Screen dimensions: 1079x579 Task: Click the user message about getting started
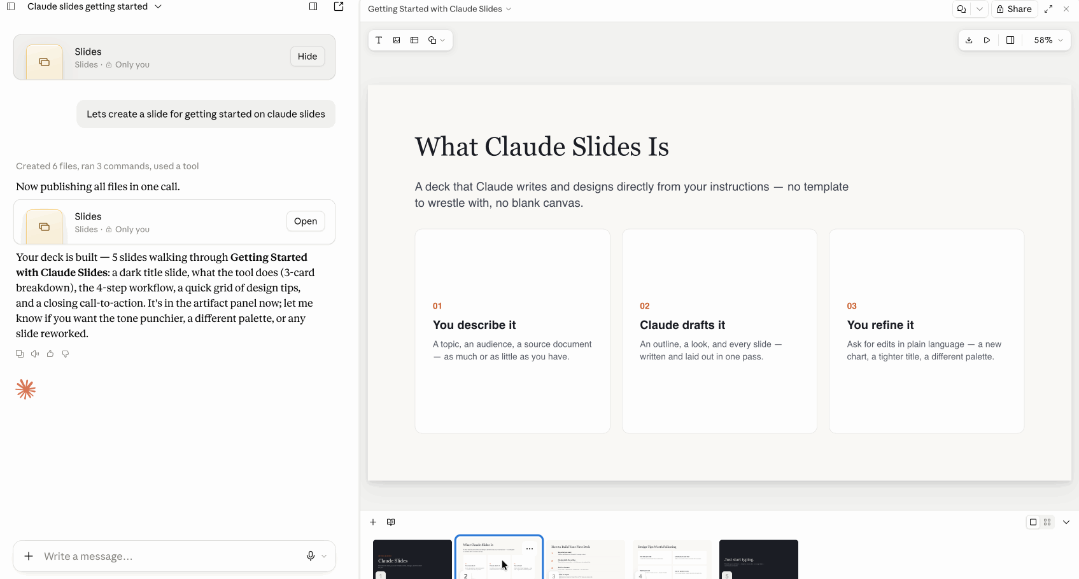coord(206,114)
